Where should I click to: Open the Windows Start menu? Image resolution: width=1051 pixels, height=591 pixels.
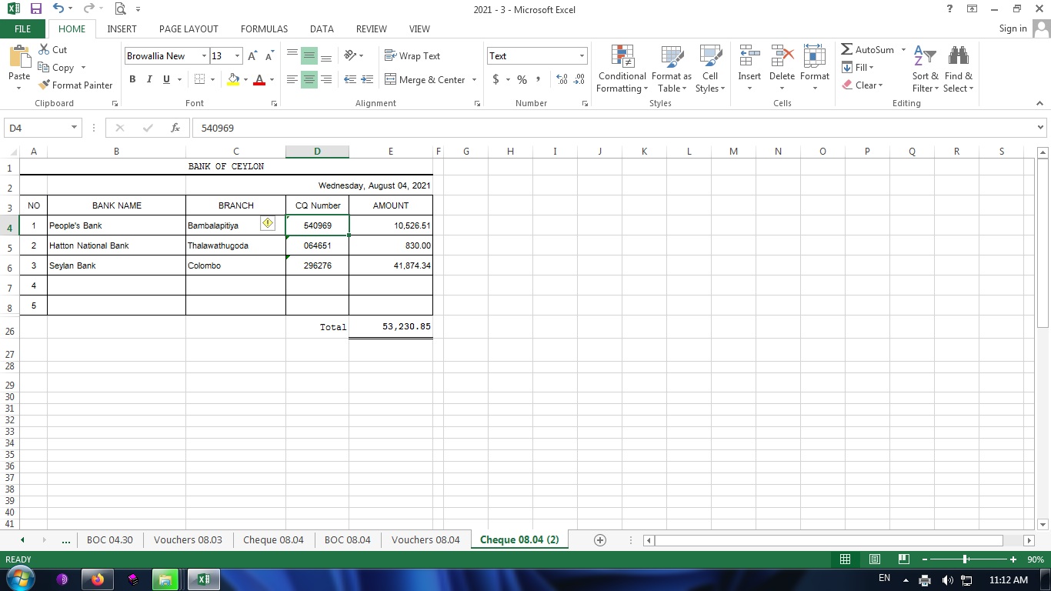point(19,579)
